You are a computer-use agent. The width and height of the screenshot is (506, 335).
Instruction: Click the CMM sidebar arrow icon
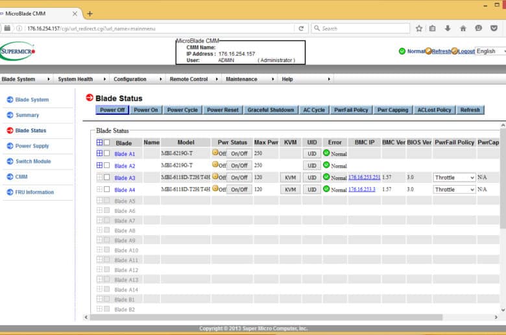[x=10, y=177]
